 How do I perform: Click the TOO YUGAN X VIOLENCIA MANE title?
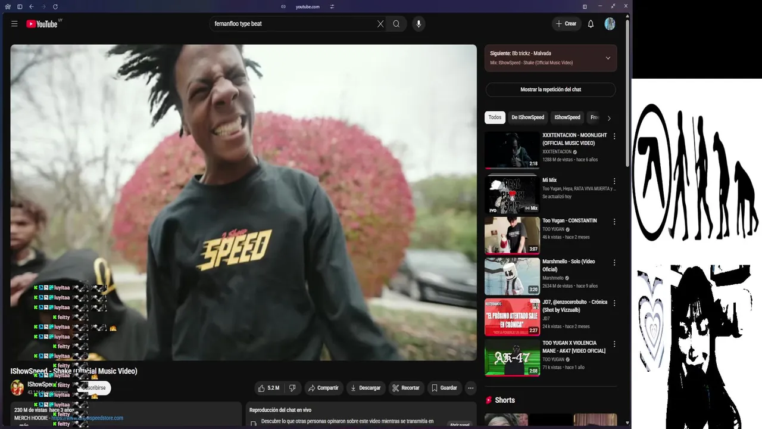574,347
